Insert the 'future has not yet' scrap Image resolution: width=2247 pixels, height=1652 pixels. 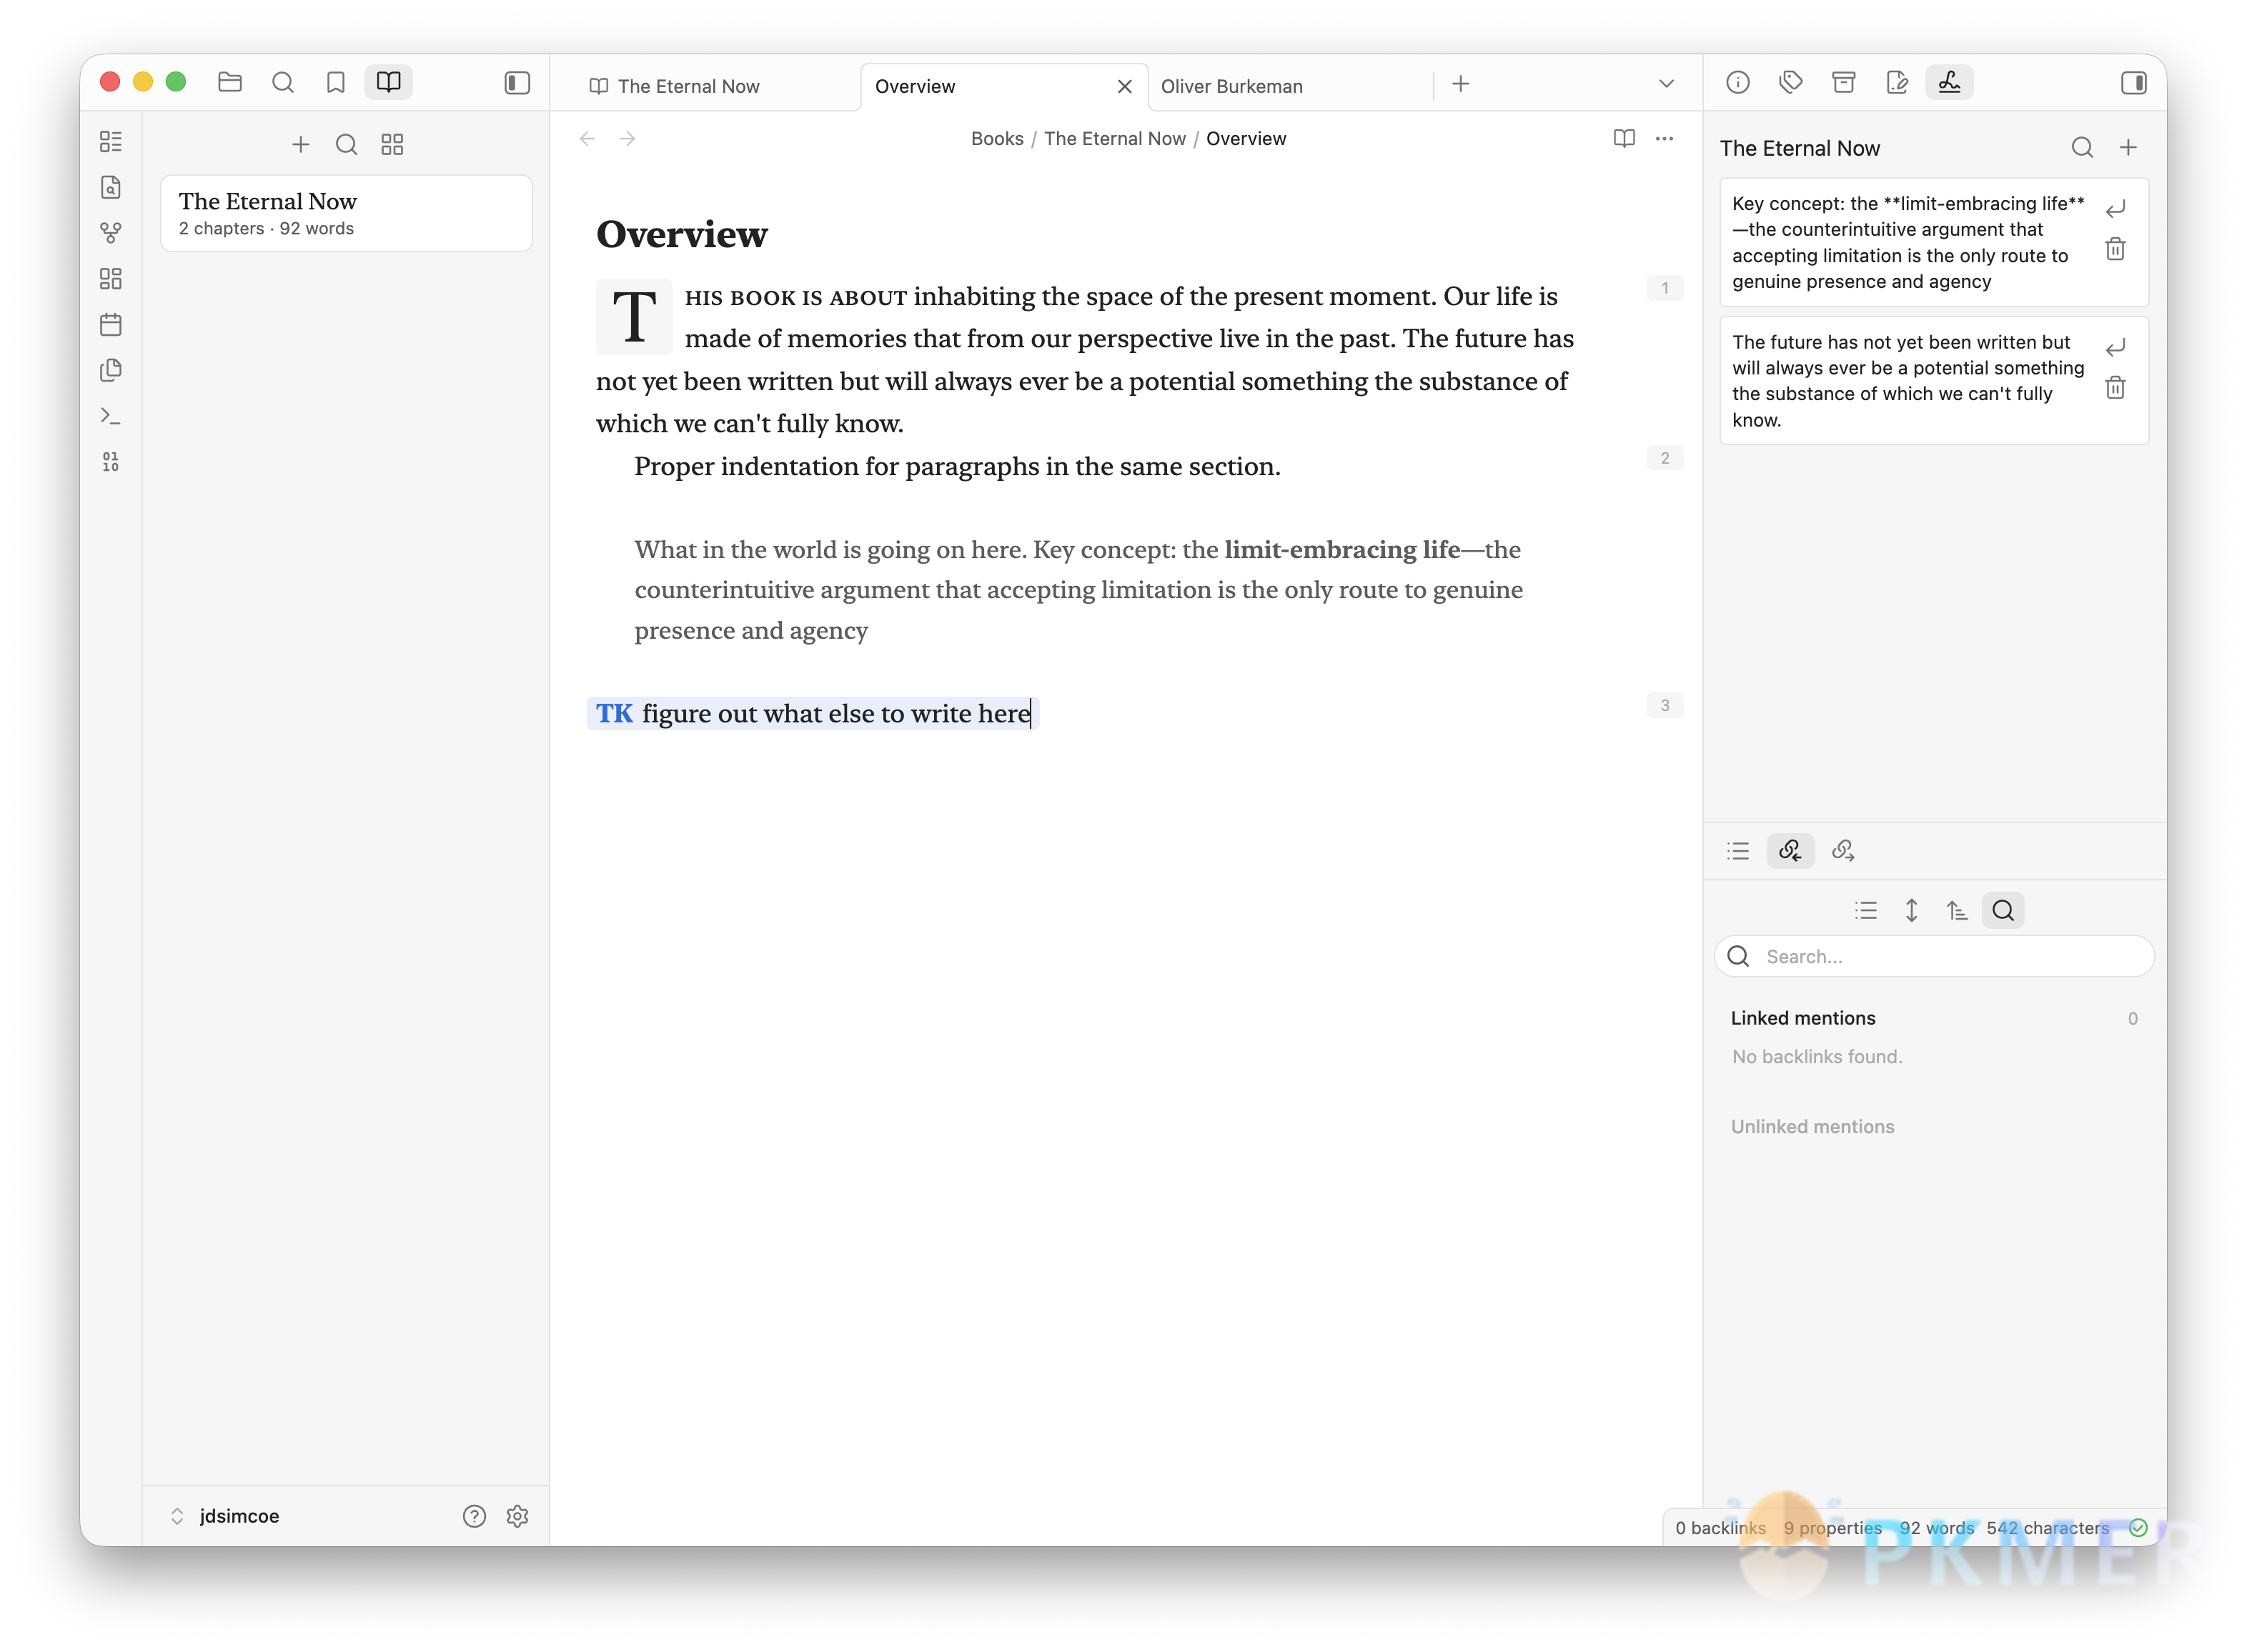(x=2115, y=348)
